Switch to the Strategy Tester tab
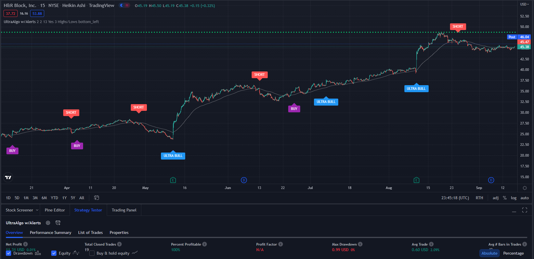 click(x=88, y=210)
